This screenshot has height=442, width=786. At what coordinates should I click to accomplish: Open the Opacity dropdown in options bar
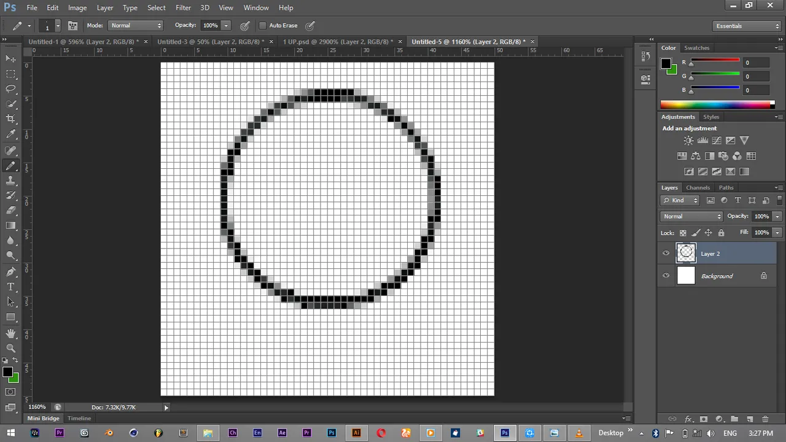(x=226, y=26)
